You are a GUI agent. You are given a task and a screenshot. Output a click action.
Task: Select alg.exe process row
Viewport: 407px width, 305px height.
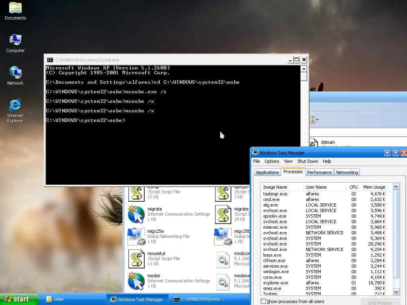(324, 205)
